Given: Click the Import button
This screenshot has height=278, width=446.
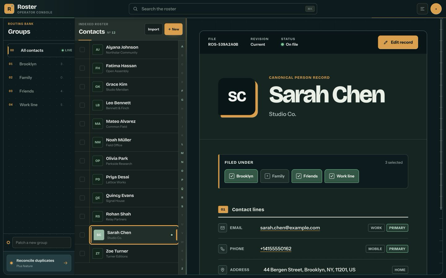Looking at the screenshot, I should pos(154,29).
